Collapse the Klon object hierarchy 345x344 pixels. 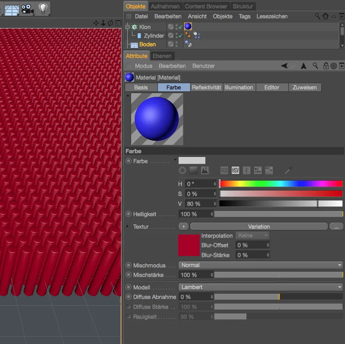click(x=127, y=26)
